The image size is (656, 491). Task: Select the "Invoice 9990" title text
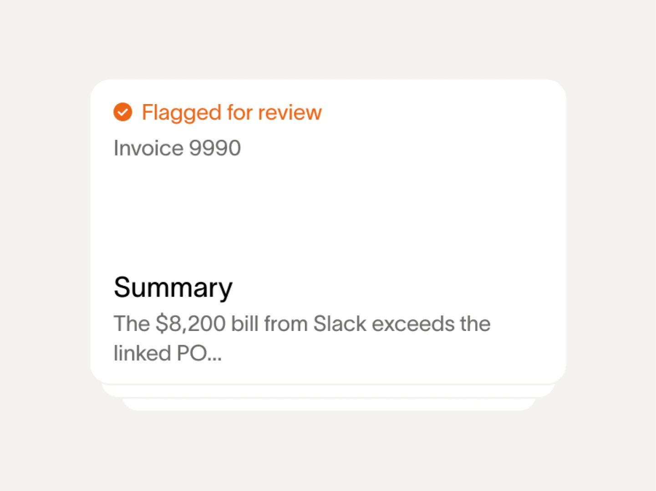tap(177, 148)
